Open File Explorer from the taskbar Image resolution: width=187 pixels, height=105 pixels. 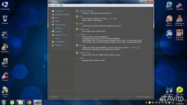point(21,102)
